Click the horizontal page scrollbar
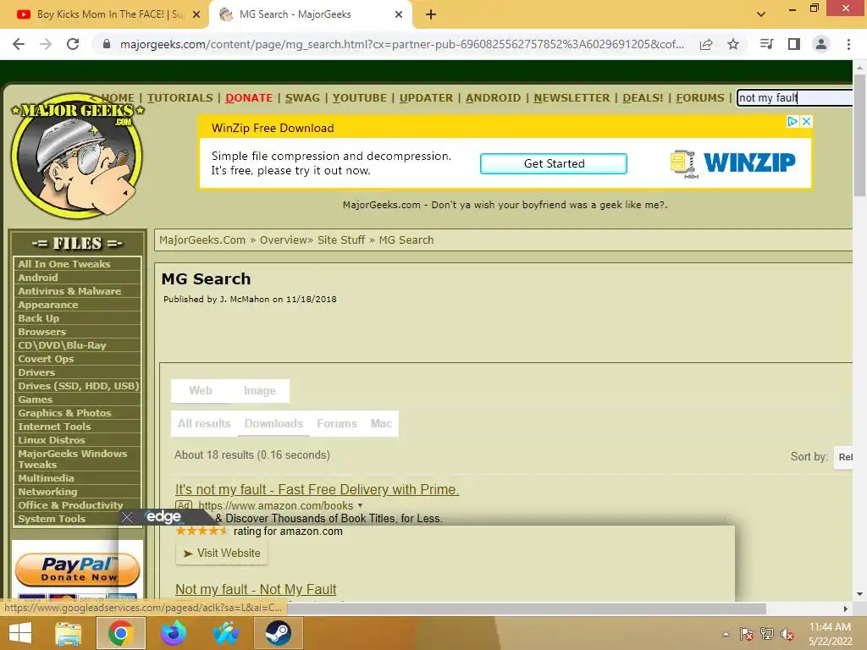 pos(525,609)
